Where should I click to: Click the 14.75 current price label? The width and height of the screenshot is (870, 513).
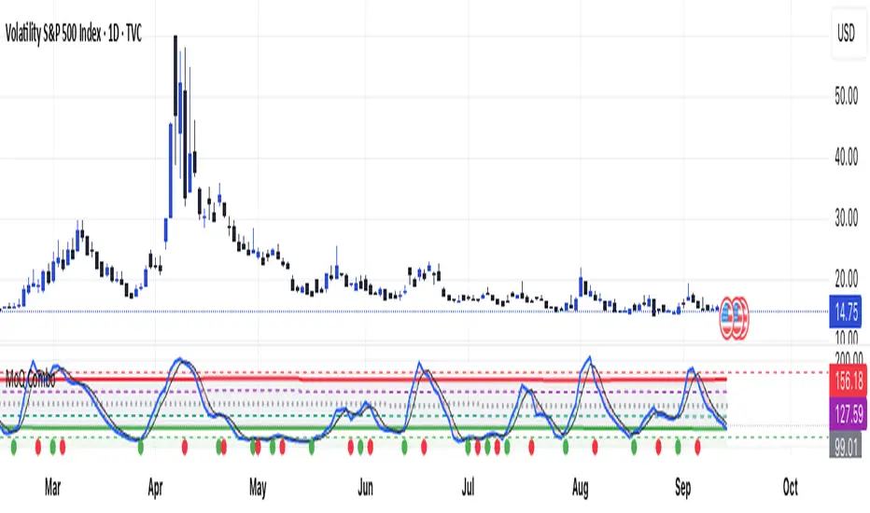click(847, 312)
